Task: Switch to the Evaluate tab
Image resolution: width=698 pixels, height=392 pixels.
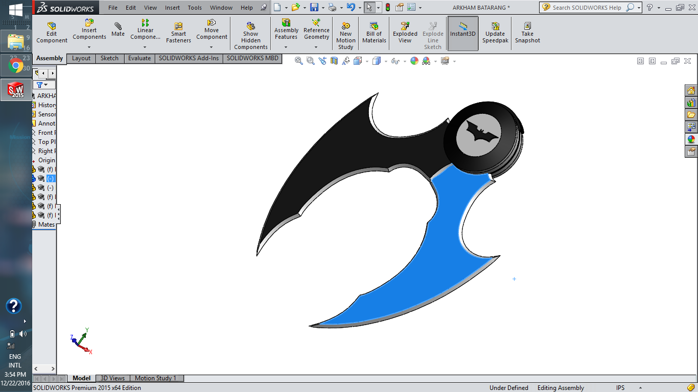Action: pyautogui.click(x=139, y=58)
